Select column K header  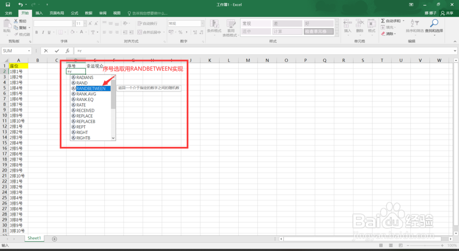[210, 60]
